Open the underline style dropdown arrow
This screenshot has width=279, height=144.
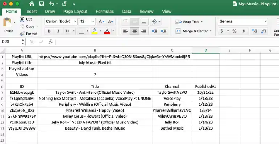tap(74, 31)
